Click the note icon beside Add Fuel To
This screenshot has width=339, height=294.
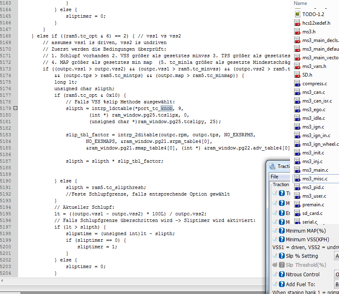point(275,284)
